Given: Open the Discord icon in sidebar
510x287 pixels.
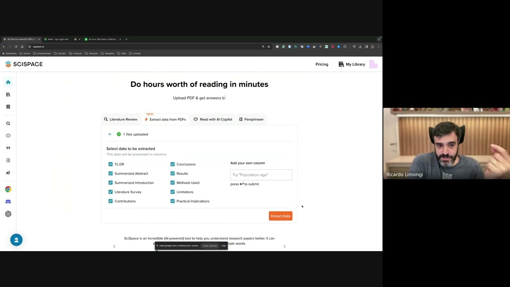Looking at the screenshot, I should pos(8,202).
